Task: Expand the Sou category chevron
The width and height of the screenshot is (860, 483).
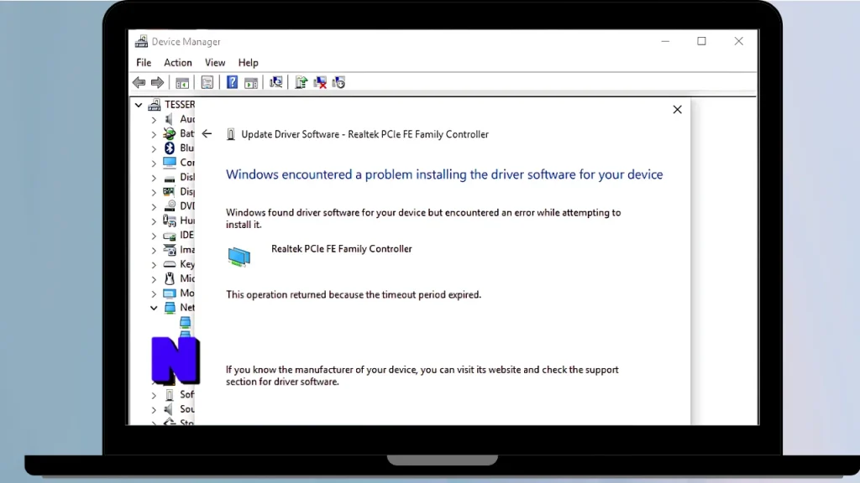Action: (154, 409)
